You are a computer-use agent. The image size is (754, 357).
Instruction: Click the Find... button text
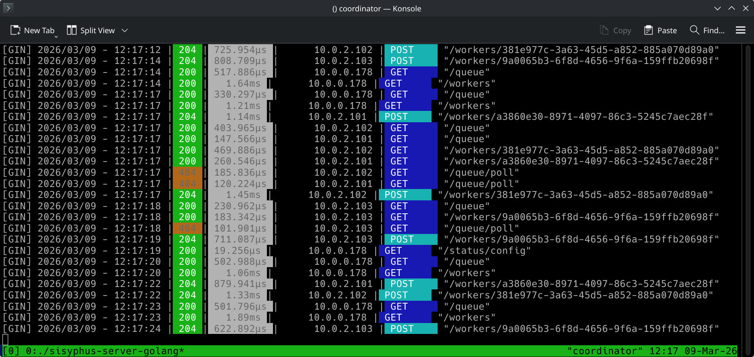pyautogui.click(x=714, y=30)
